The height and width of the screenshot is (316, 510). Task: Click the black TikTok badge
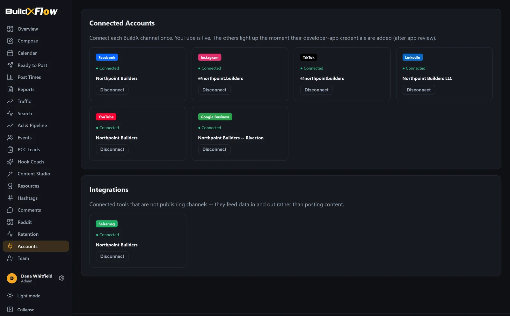click(x=309, y=57)
